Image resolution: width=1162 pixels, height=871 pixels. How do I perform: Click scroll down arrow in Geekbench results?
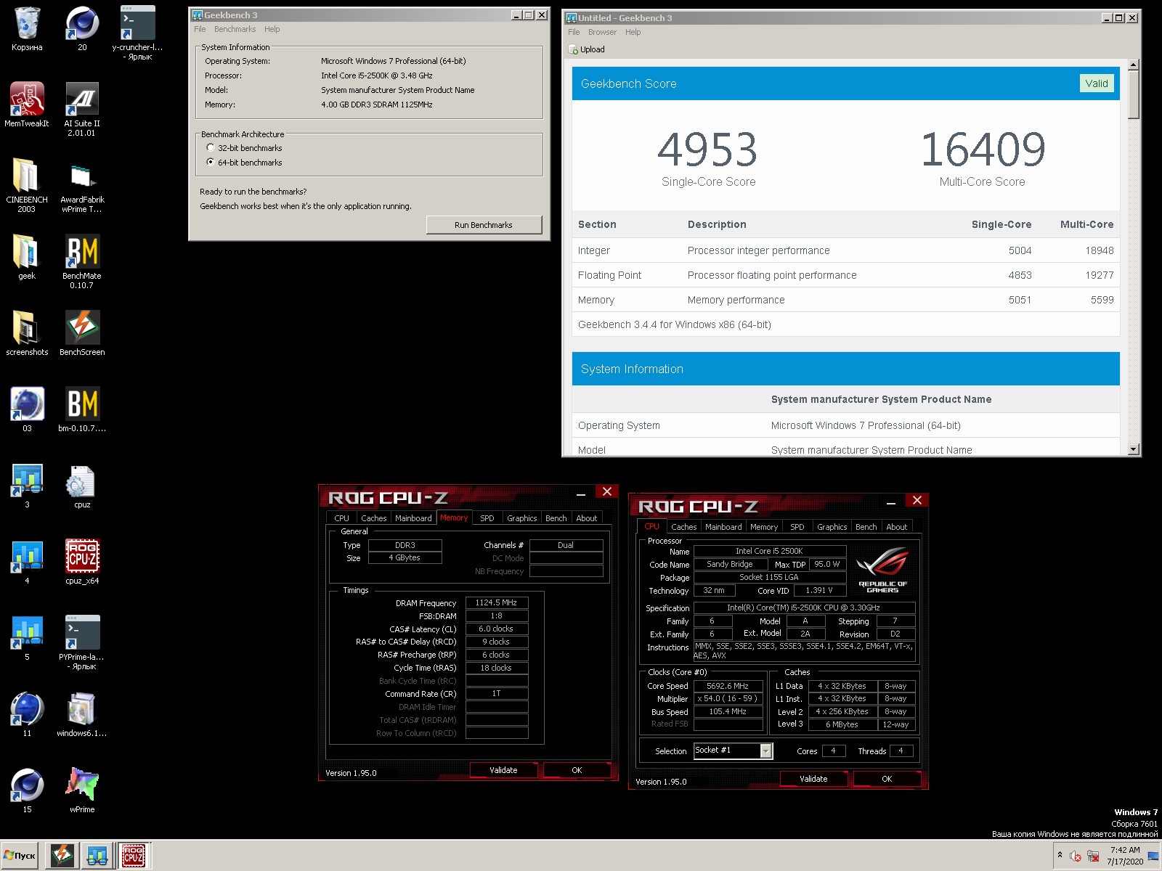tap(1134, 449)
